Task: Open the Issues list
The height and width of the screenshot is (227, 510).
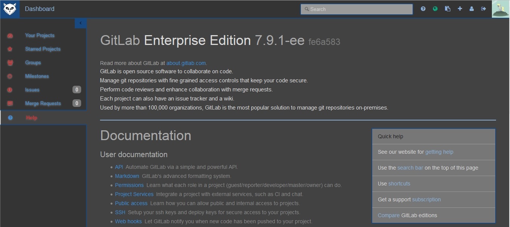Action: click(x=32, y=90)
